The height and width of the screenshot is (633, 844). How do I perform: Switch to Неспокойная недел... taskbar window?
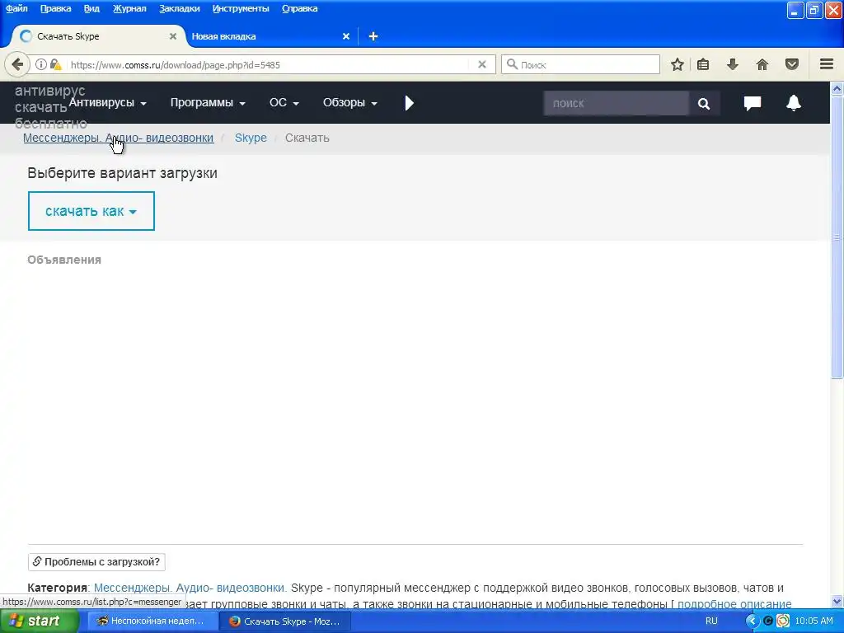(x=152, y=621)
